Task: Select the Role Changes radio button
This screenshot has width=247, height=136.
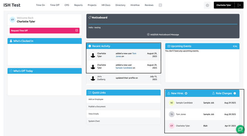Action: 235,93
